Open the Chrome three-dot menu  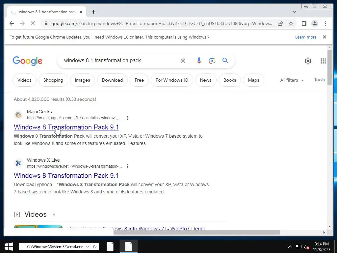325,23
